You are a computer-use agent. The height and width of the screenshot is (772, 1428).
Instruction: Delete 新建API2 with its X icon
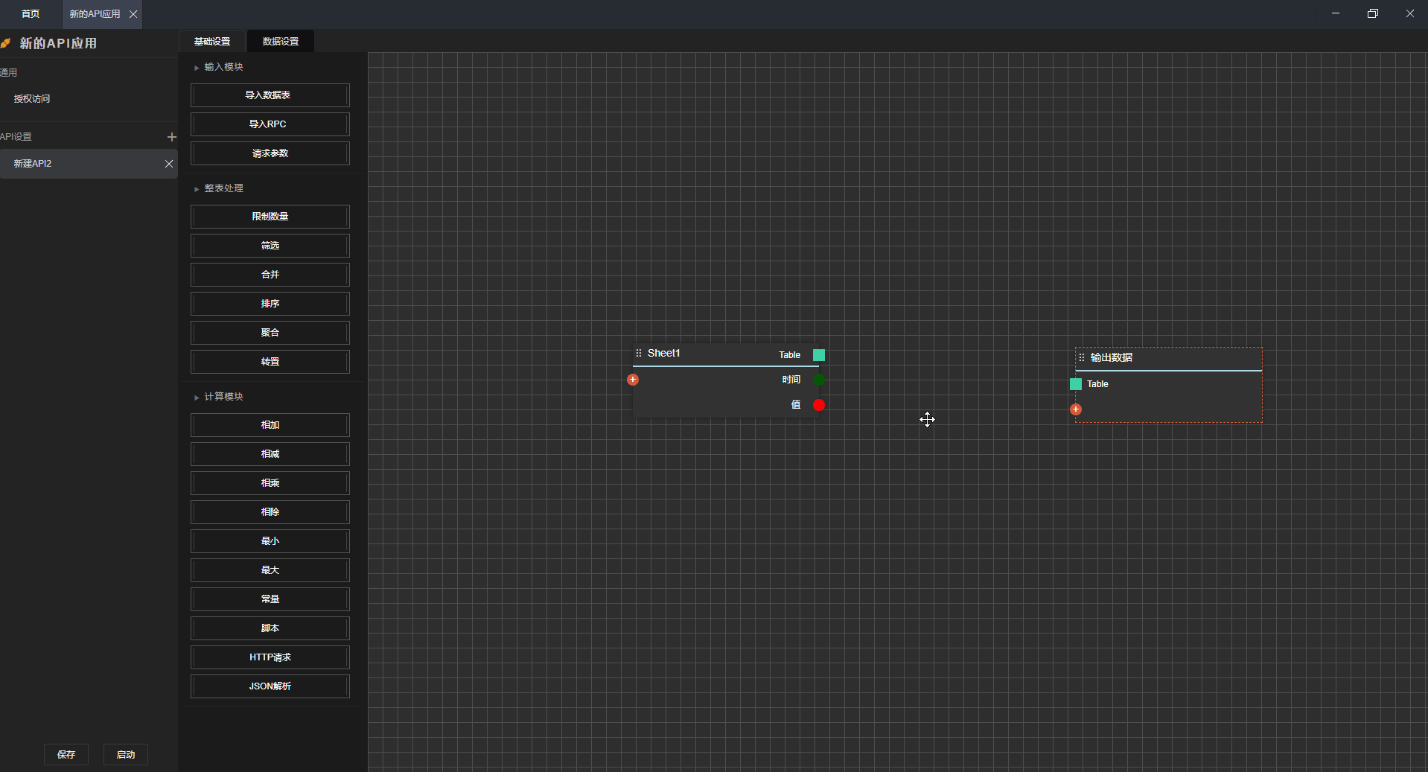click(169, 164)
